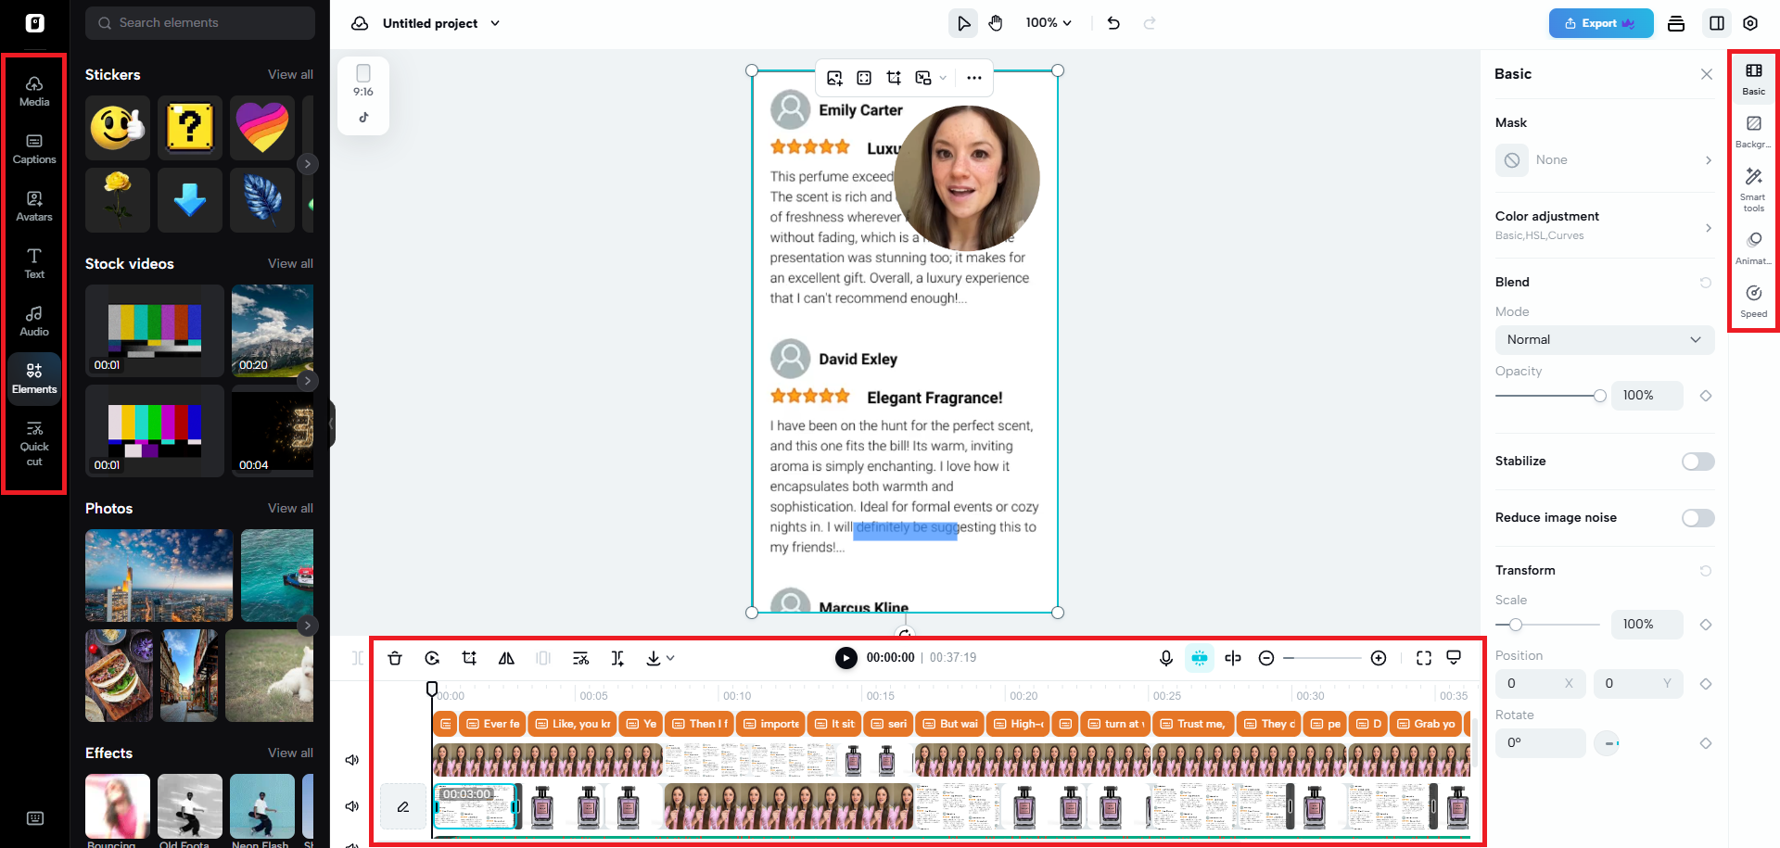Open the Media tab
The image size is (1780, 848).
[x=34, y=91]
